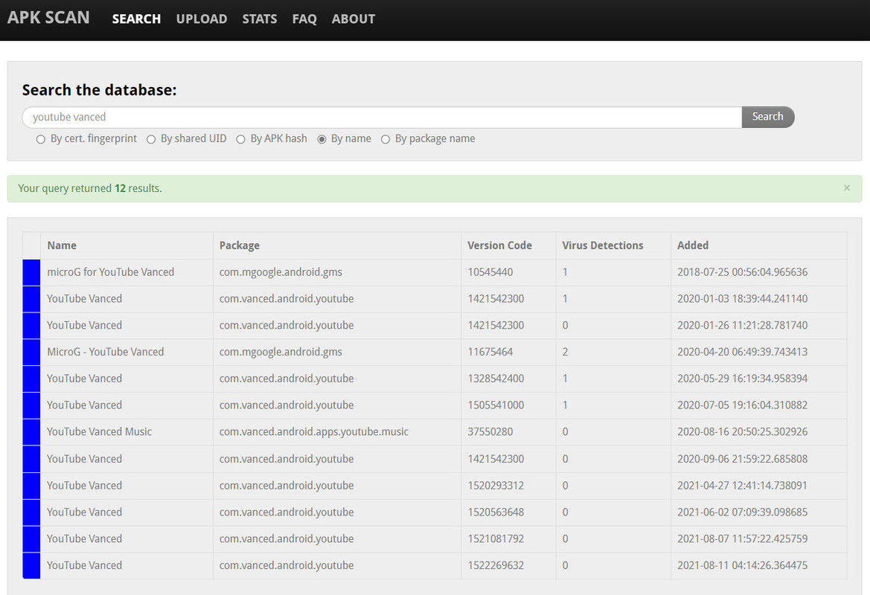Open the ABOUT page

[x=354, y=19]
